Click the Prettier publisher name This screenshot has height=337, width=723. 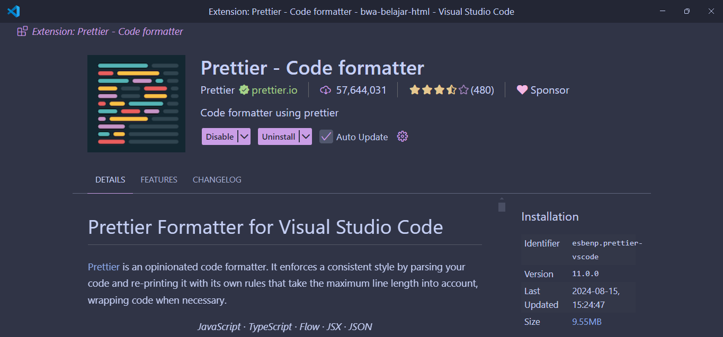[x=218, y=90]
